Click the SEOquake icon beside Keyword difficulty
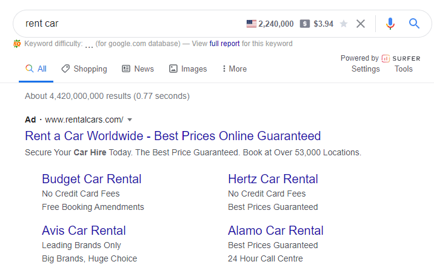The height and width of the screenshot is (273, 434). (x=17, y=44)
